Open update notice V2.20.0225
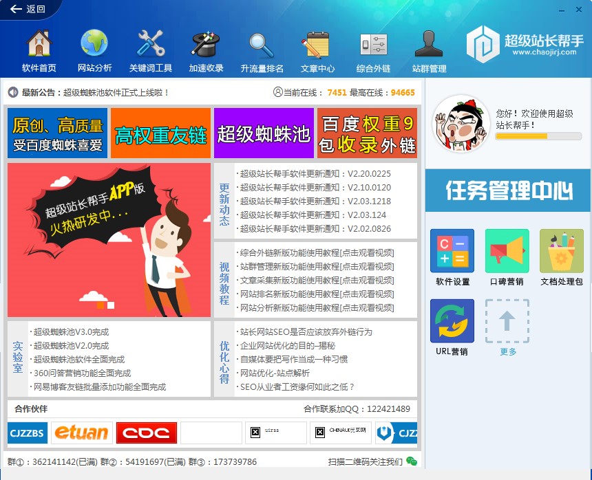Viewport: 592px width, 480px height. (x=315, y=174)
